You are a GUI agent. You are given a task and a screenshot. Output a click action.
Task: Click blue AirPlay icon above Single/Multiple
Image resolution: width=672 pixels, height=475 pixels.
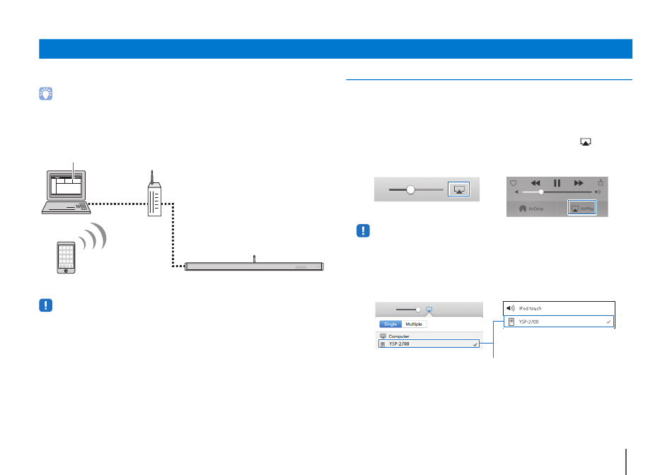pos(429,309)
